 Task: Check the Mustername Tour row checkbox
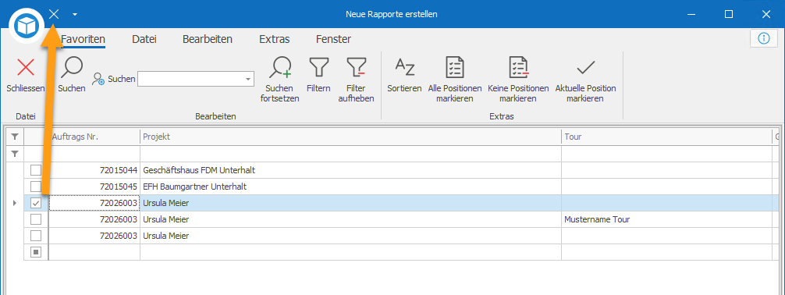[36, 219]
